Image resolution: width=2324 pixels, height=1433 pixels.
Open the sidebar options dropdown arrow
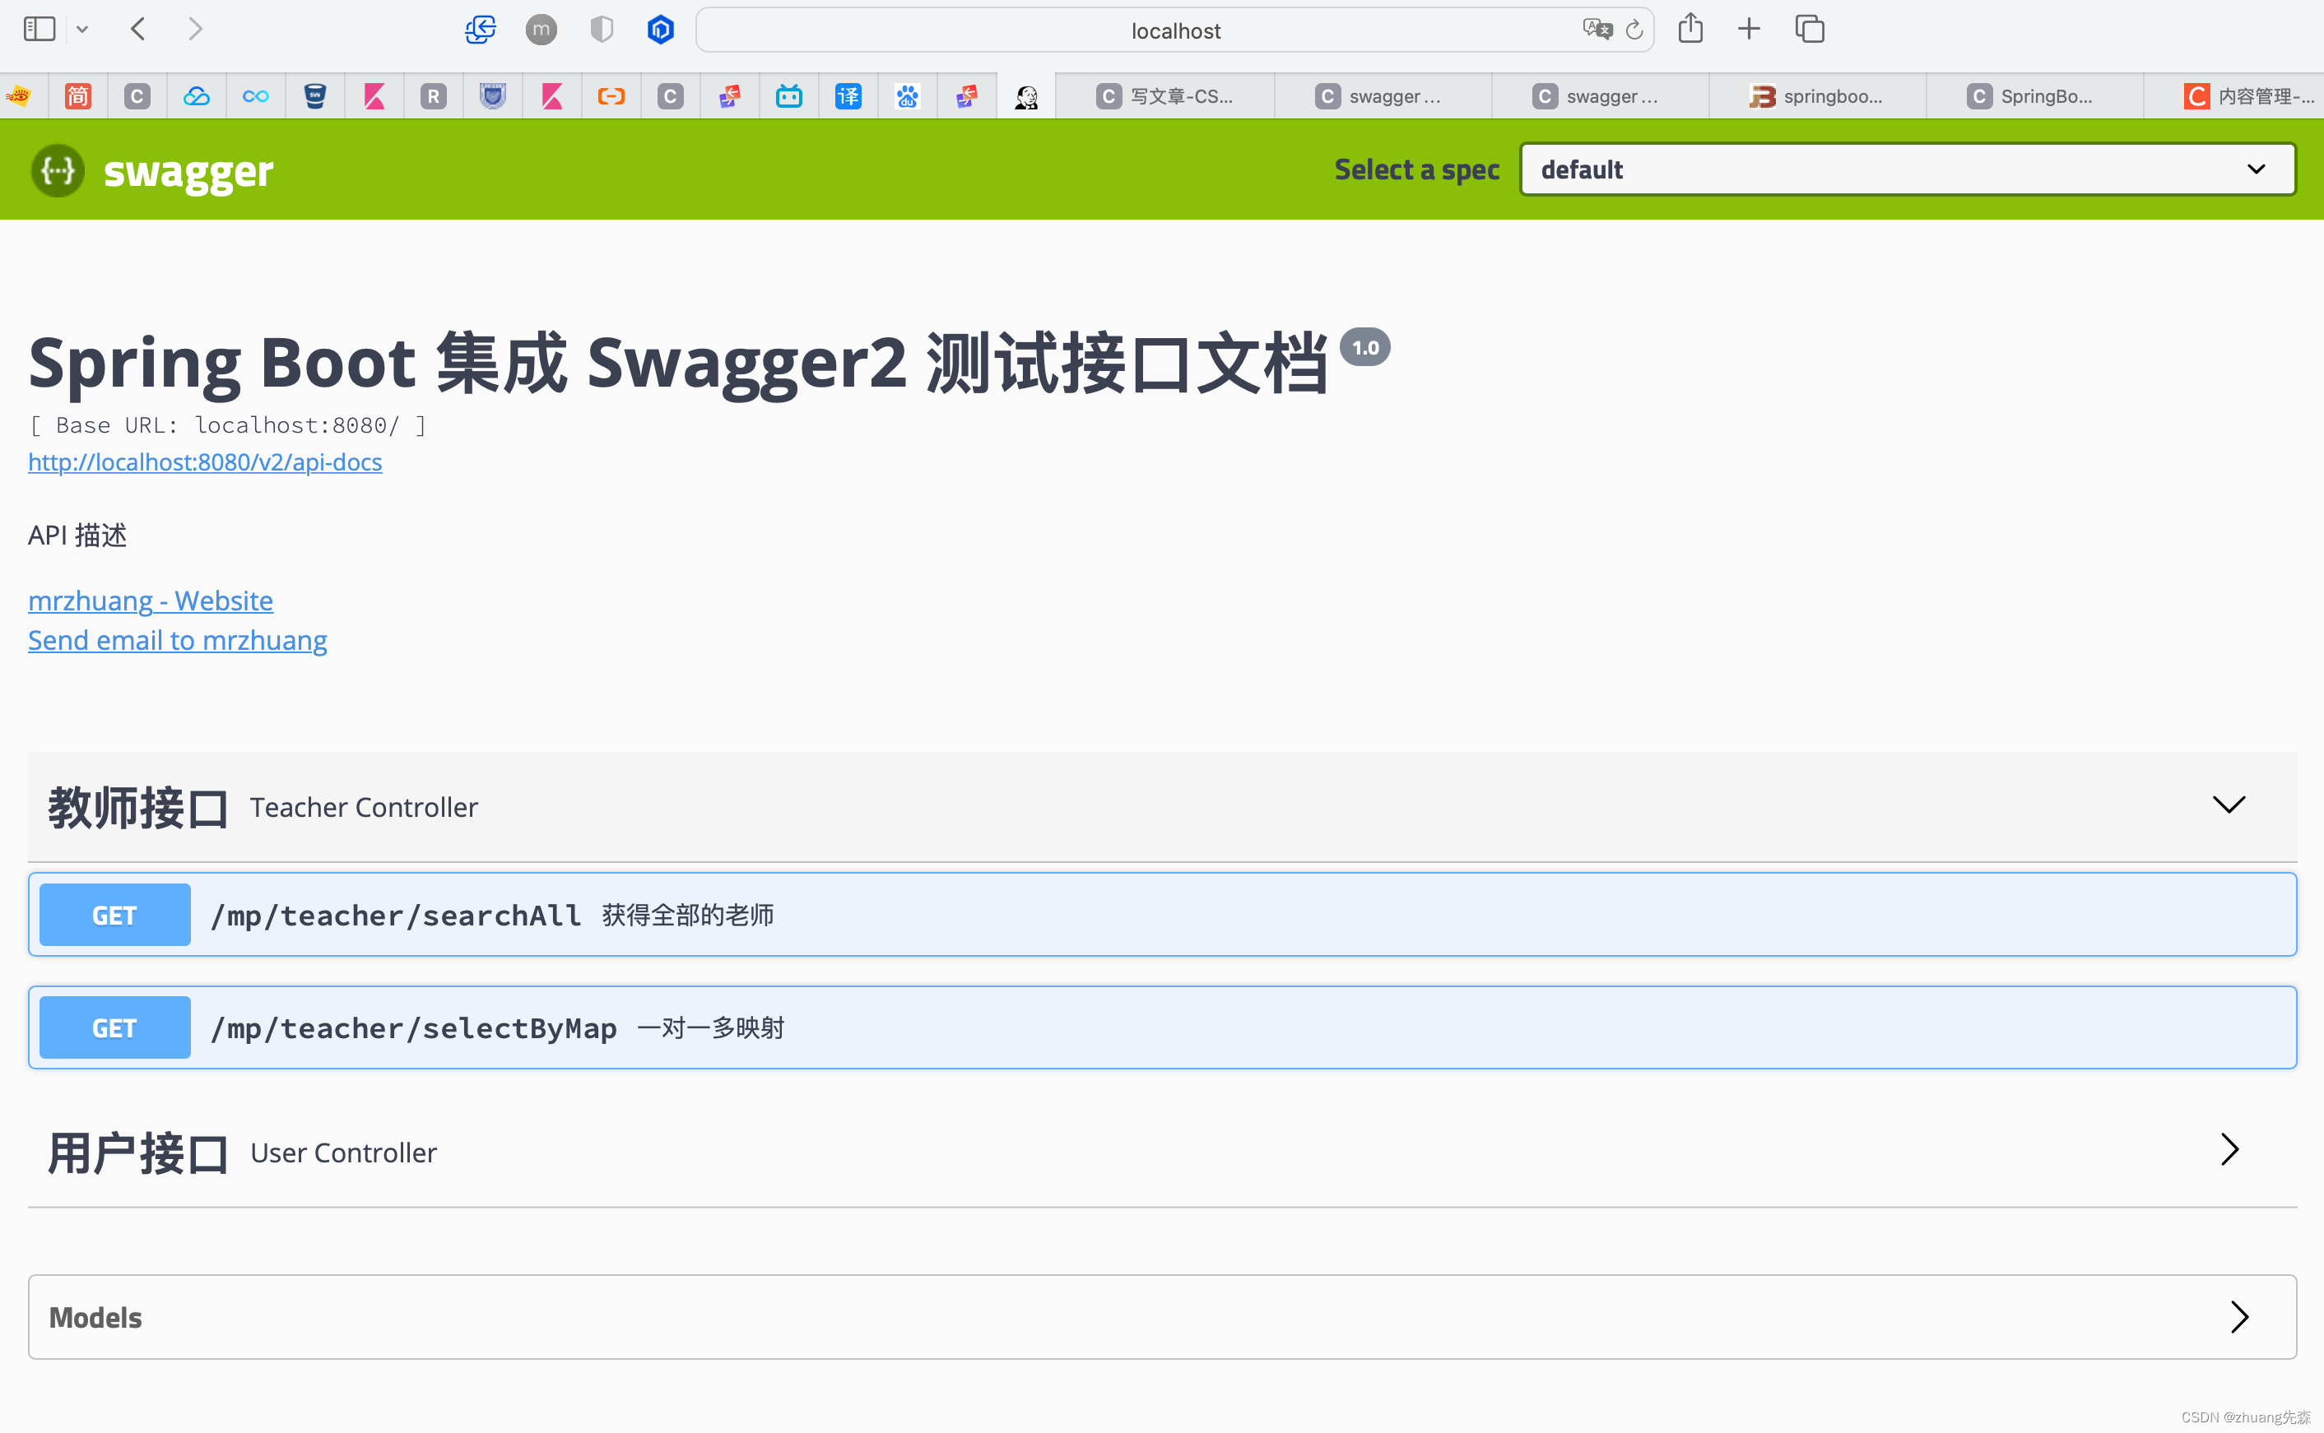coord(82,30)
